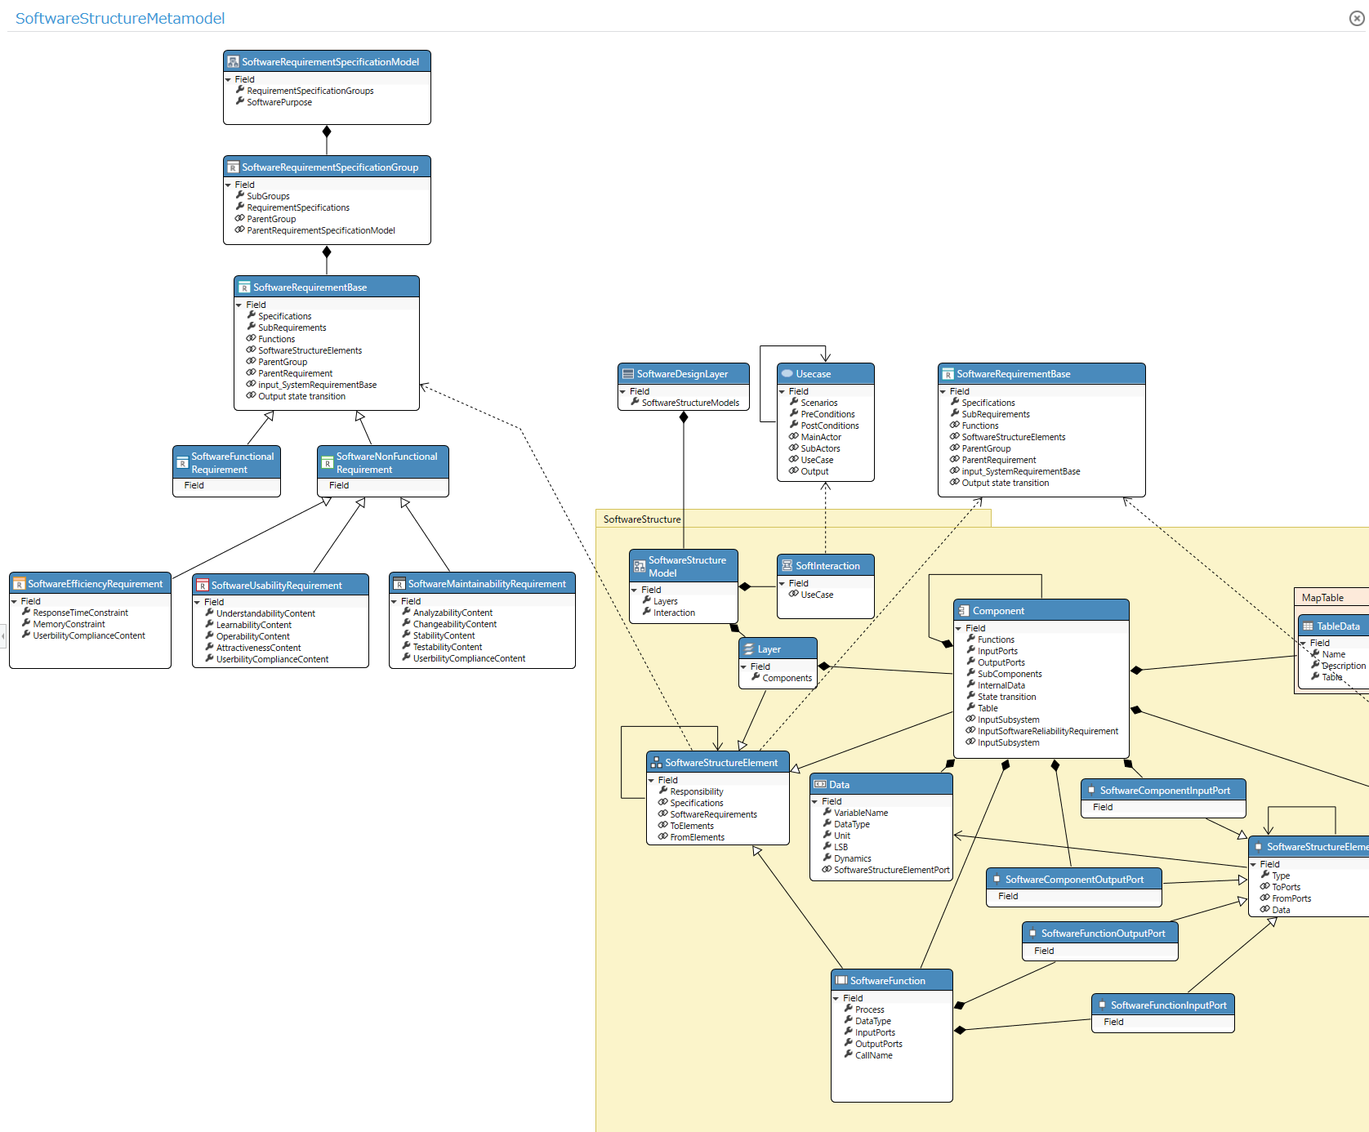Select Description field in TableData
The image size is (1369, 1132).
pyautogui.click(x=1343, y=666)
